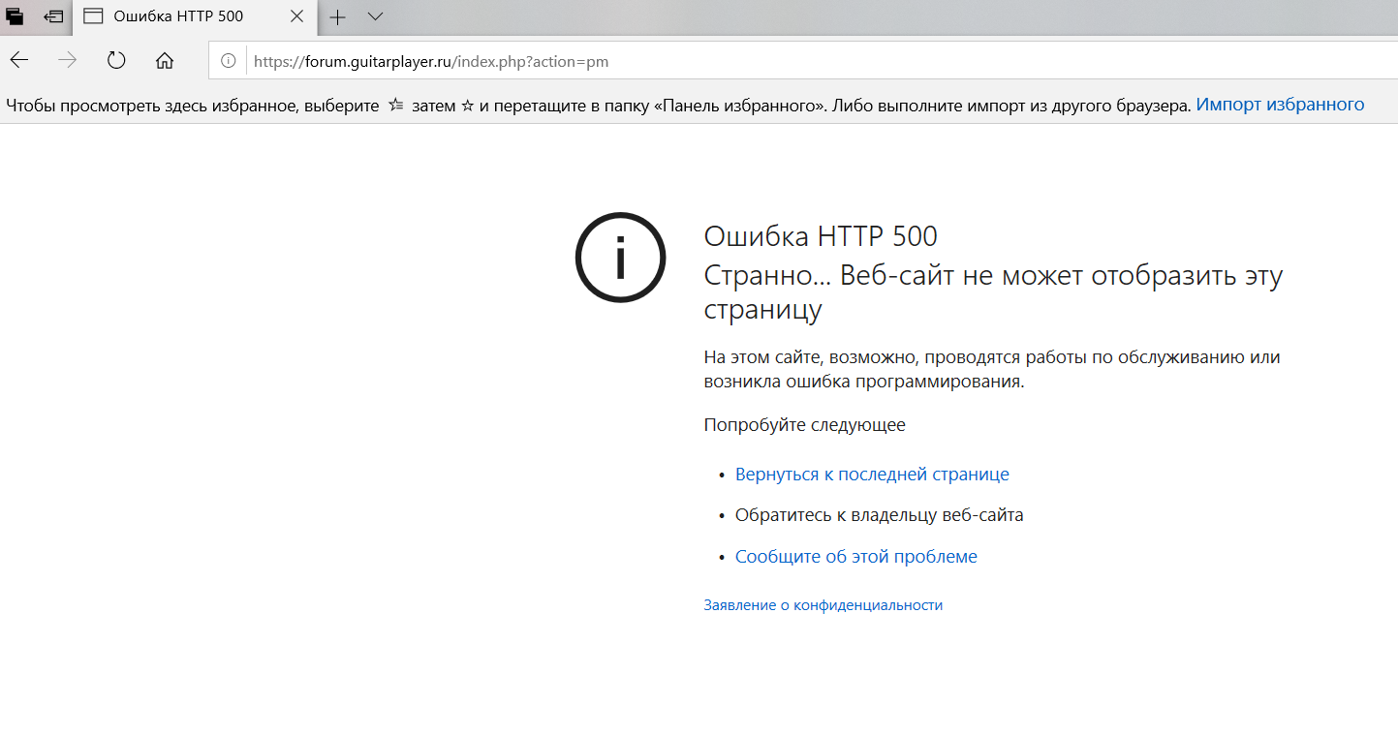Click Сообщите об этой проблеме link
The height and width of the screenshot is (736, 1398).
tap(856, 557)
